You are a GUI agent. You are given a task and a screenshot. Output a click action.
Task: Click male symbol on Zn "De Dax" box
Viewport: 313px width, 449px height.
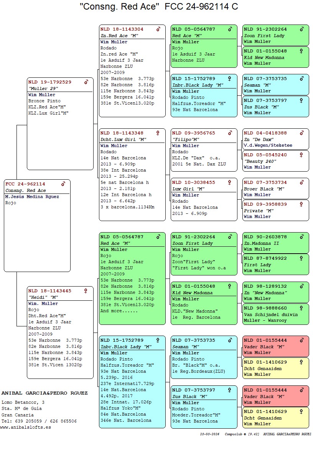(301, 133)
